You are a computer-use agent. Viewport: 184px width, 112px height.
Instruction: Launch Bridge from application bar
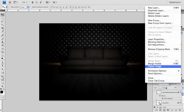(10, 2)
